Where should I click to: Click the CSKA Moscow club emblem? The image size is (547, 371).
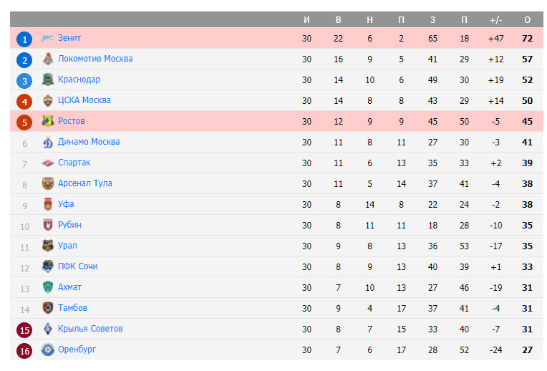48,100
